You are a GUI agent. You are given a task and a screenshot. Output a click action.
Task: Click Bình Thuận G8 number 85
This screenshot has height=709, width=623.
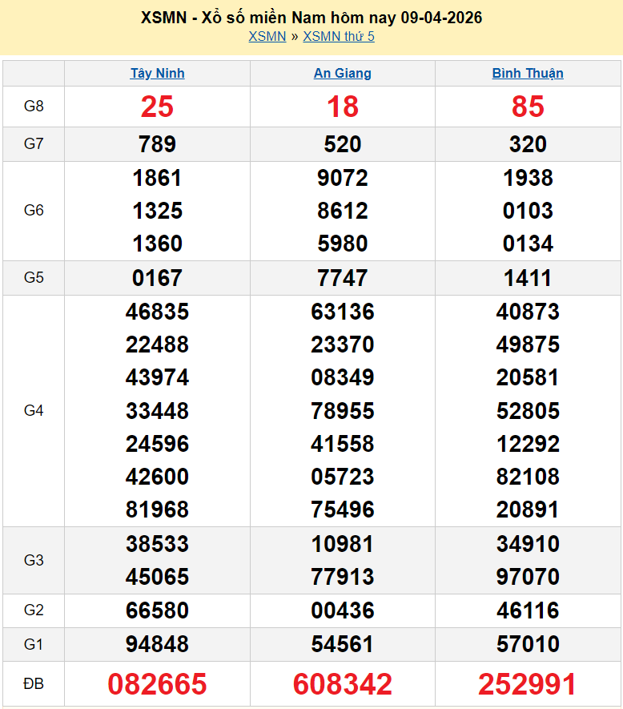528,107
